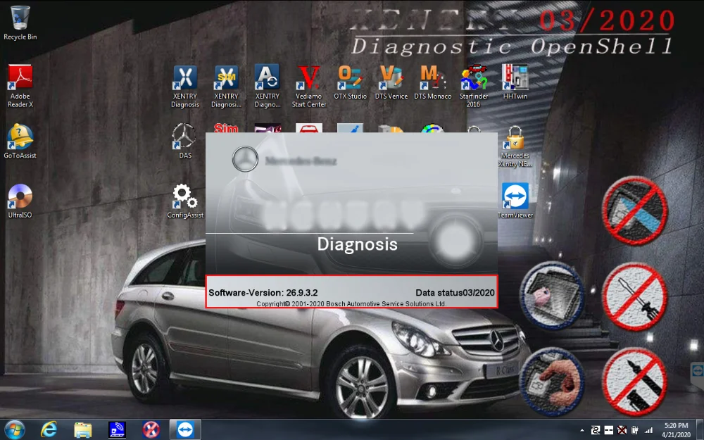The height and width of the screenshot is (440, 704).
Task: Launch Adobe Reader X shortcut
Action: tap(20, 86)
